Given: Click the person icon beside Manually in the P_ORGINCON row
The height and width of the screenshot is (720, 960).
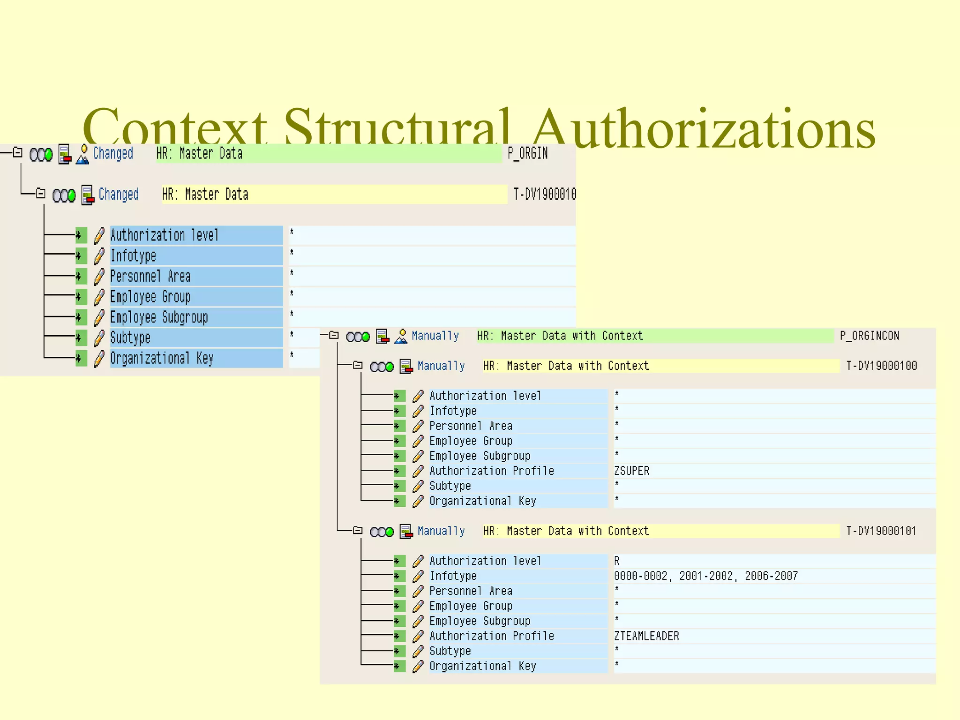Looking at the screenshot, I should (401, 336).
